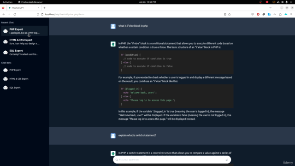Click the volume speaker icon in system tray
Viewport: 295px width, 166px height.
pos(283,2)
